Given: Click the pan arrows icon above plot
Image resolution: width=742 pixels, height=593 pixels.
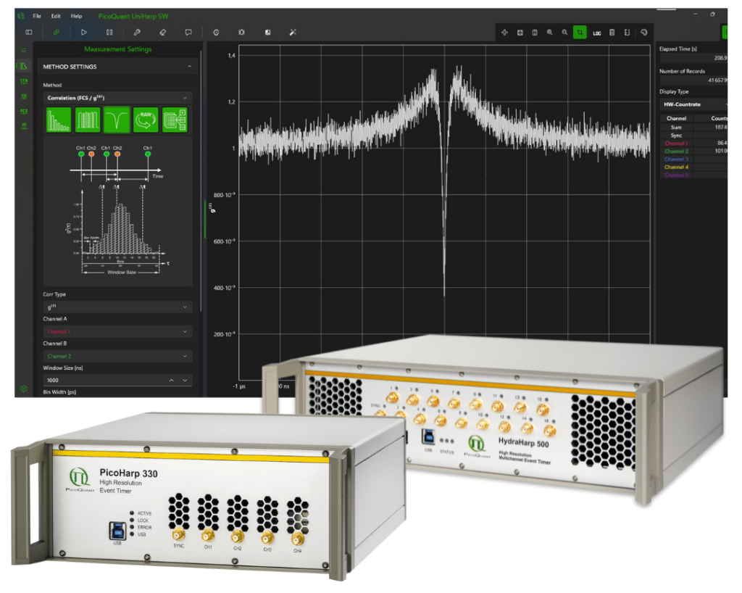Looking at the screenshot, I should tap(505, 33).
